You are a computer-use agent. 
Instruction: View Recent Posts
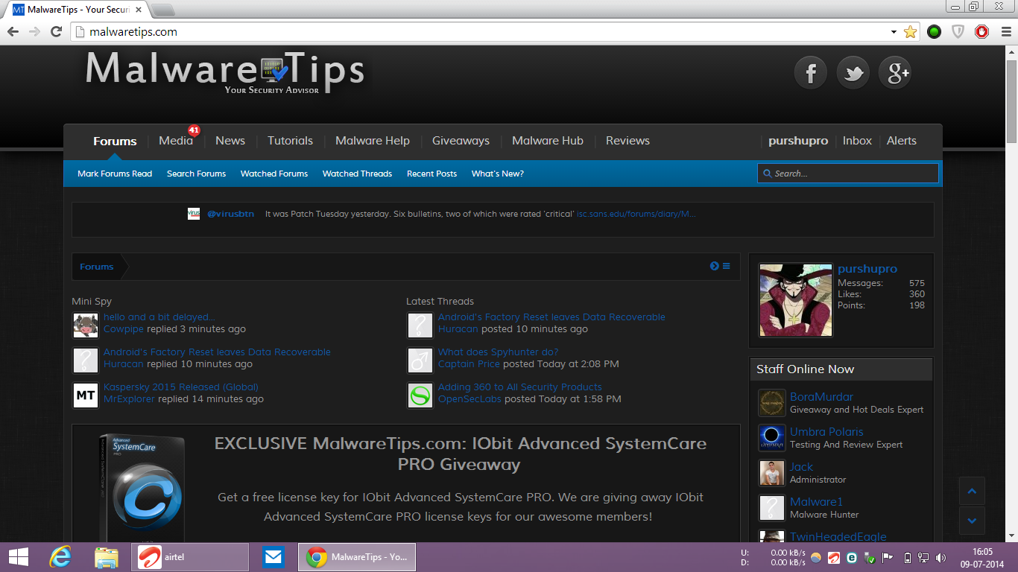pyautogui.click(x=431, y=174)
